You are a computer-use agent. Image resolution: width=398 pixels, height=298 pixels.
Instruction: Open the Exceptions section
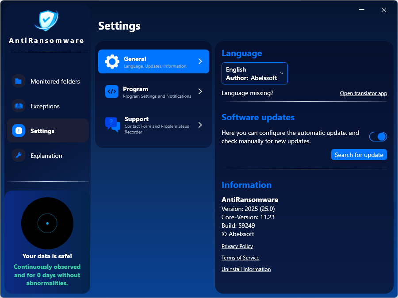(48, 106)
